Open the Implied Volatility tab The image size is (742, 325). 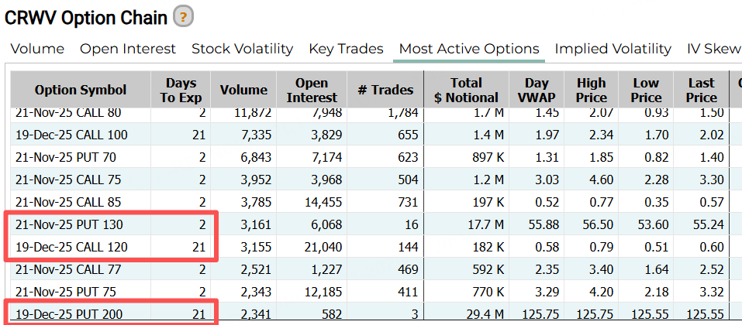click(613, 49)
